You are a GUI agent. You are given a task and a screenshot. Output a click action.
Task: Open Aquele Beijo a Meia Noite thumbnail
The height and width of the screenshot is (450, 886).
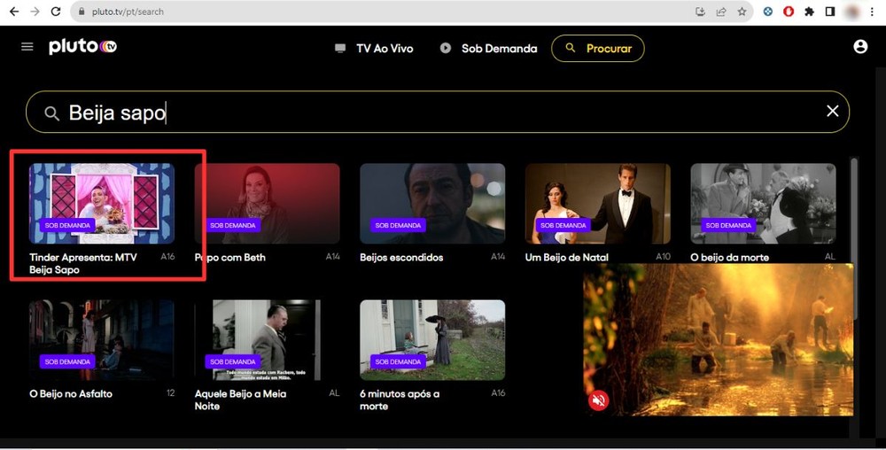[268, 340]
